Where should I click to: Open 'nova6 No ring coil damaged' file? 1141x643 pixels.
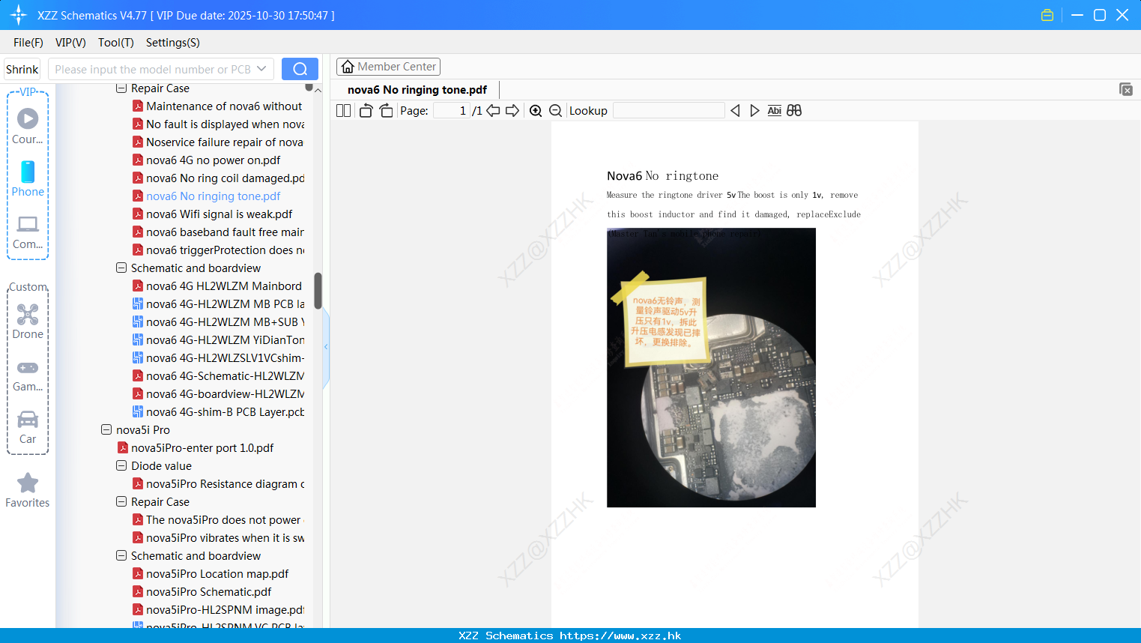click(x=218, y=178)
